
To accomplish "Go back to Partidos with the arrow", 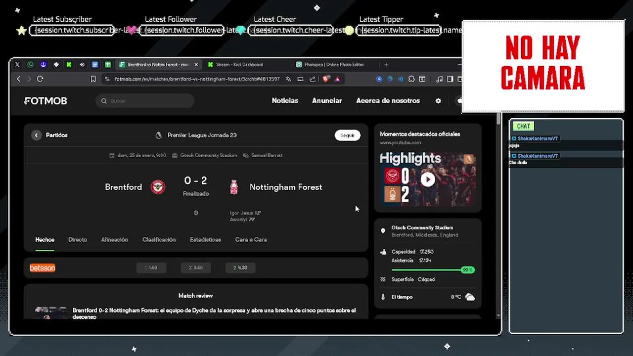I will click(x=37, y=135).
